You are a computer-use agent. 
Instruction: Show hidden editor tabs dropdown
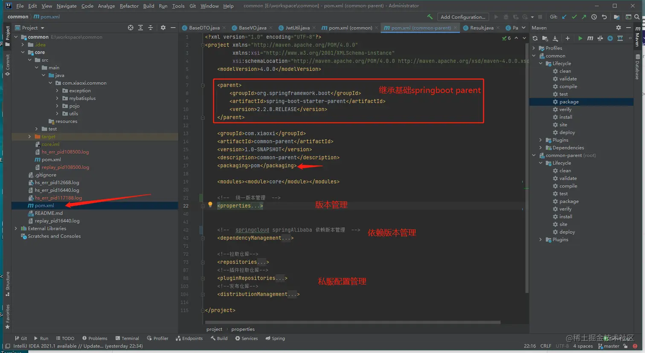click(524, 28)
